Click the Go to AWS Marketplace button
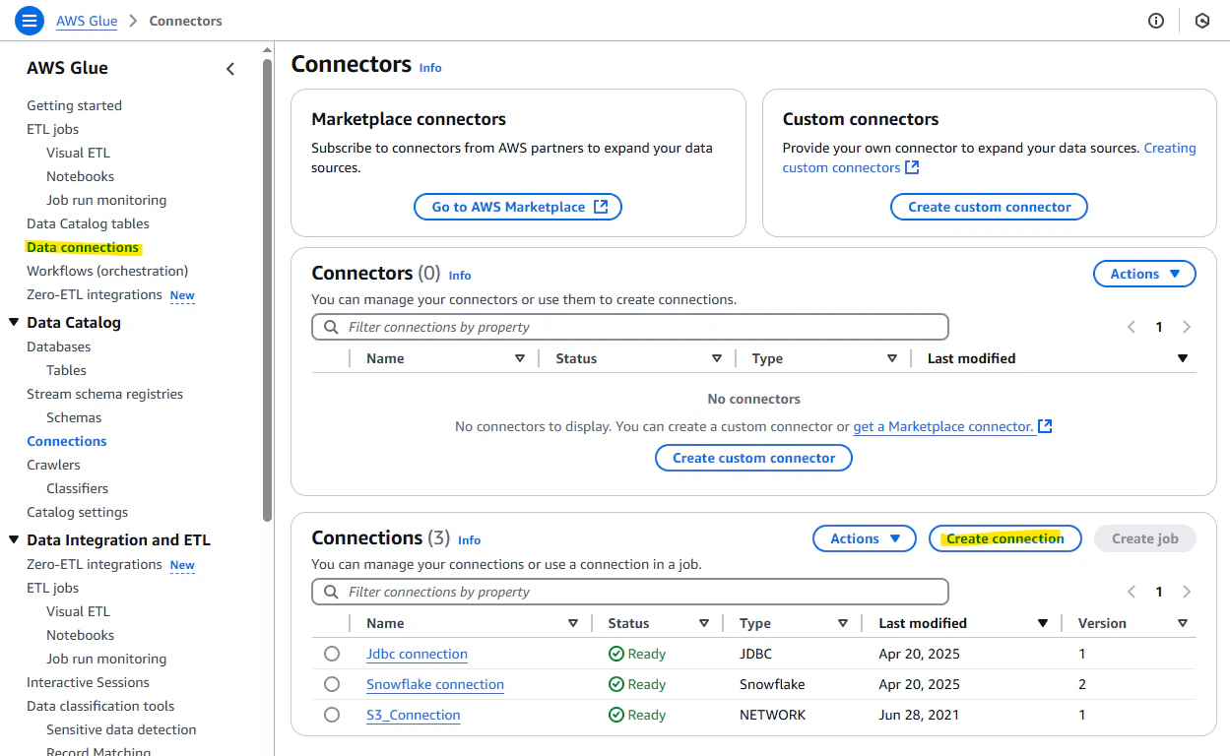Viewport: 1230px width, 756px height. (x=518, y=207)
